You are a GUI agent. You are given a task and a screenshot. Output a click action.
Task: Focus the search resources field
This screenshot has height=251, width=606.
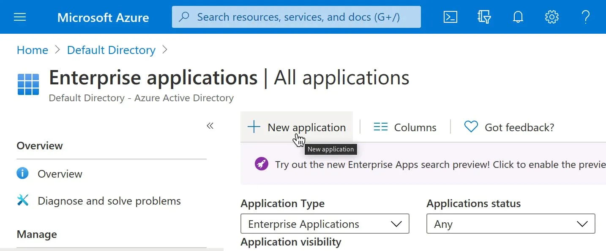pyautogui.click(x=296, y=17)
